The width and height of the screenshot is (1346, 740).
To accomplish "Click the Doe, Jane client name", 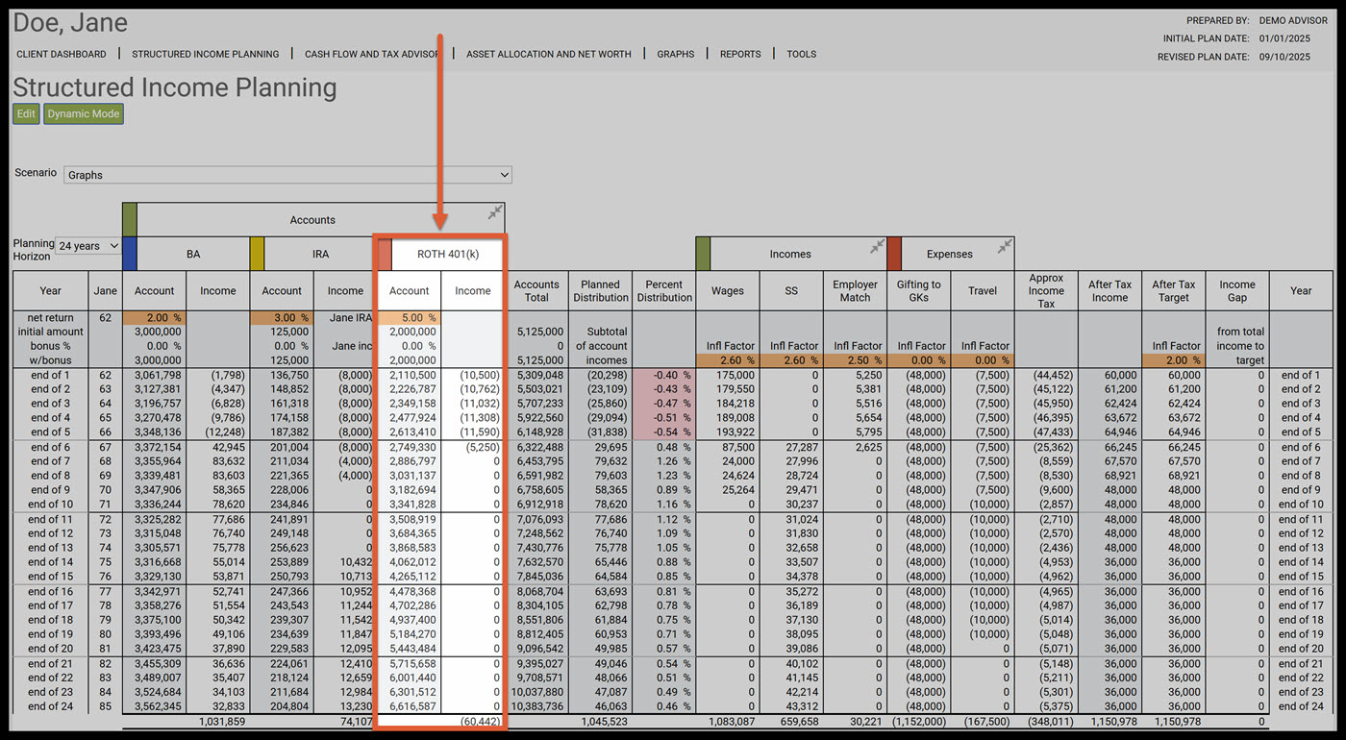I will click(70, 23).
